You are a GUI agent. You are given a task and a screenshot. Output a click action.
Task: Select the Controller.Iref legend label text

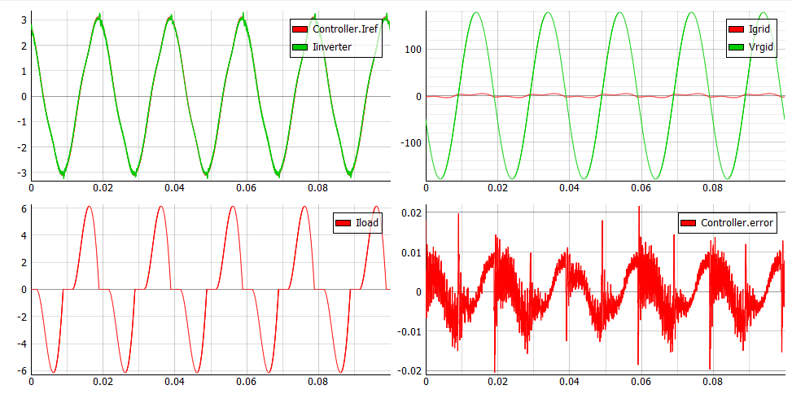click(x=343, y=30)
